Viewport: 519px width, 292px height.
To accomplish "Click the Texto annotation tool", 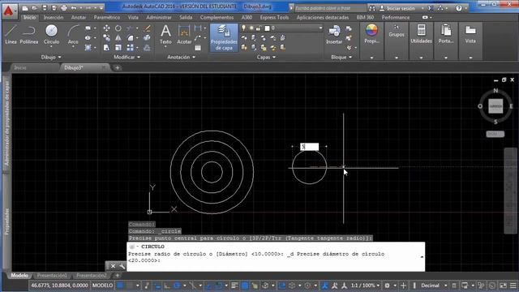I will point(165,35).
